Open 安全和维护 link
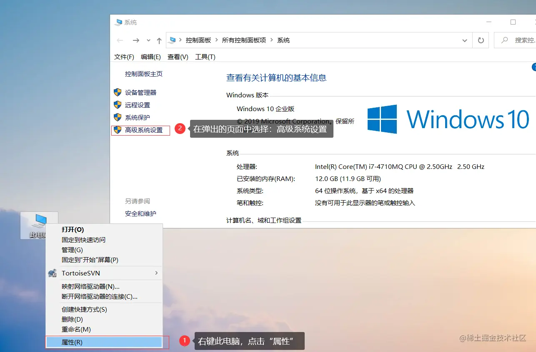 (x=140, y=214)
